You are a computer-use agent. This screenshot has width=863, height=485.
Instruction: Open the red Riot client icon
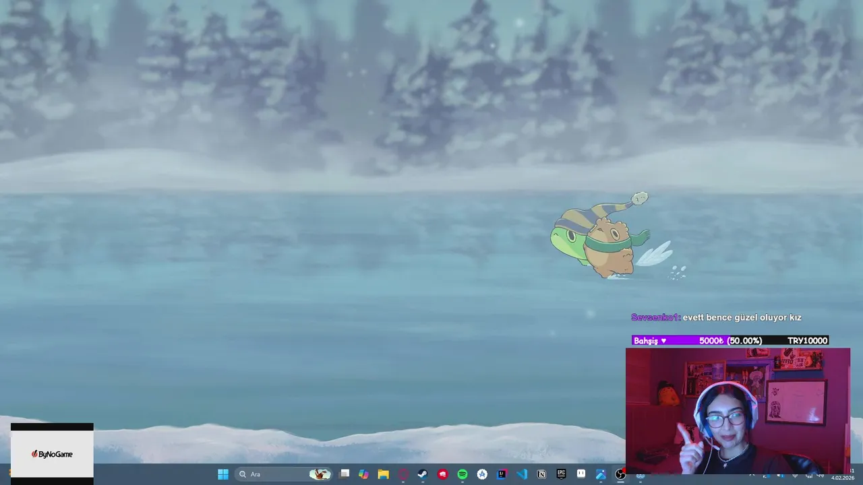pos(442,474)
